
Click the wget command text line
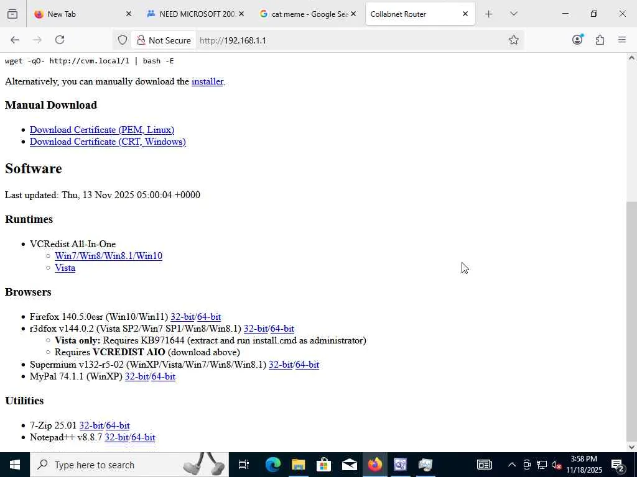[90, 61]
